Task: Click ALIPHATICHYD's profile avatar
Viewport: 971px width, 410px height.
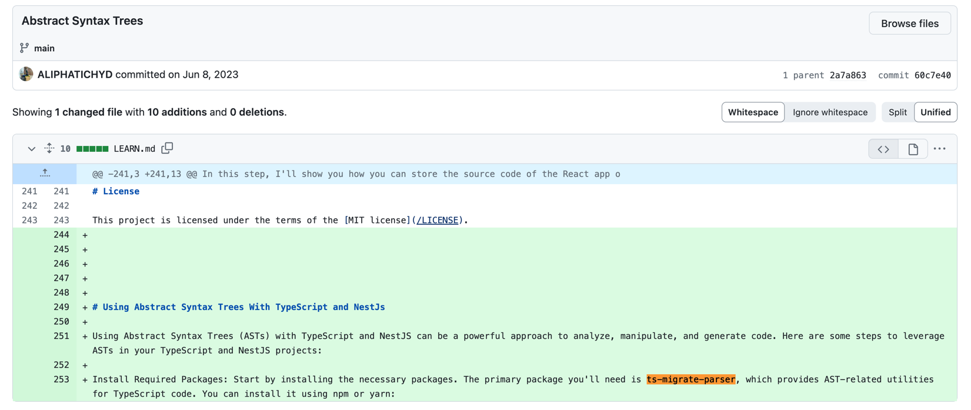Action: 26,74
